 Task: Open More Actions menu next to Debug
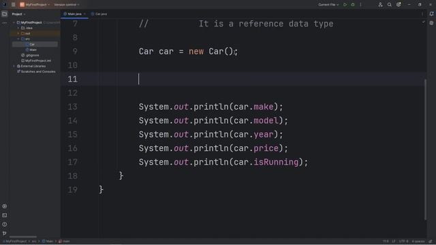coord(360,5)
